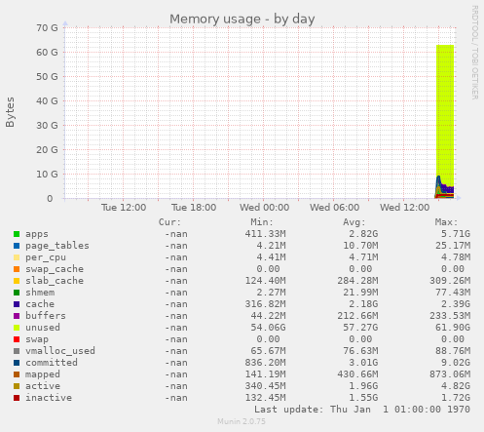Image resolution: width=484 pixels, height=432 pixels.
Task: Click the unused max value 61.90G
Action: tap(453, 328)
